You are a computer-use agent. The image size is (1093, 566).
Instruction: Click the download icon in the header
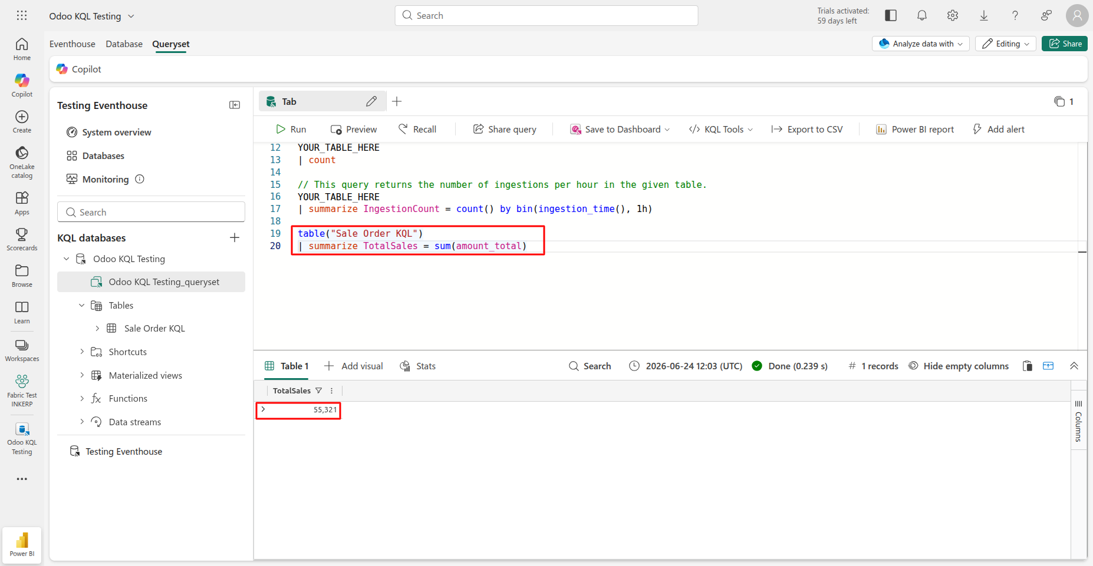(984, 16)
